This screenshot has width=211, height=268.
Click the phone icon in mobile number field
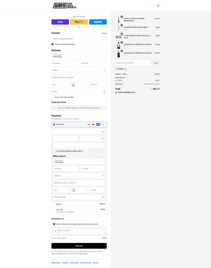pos(55,231)
